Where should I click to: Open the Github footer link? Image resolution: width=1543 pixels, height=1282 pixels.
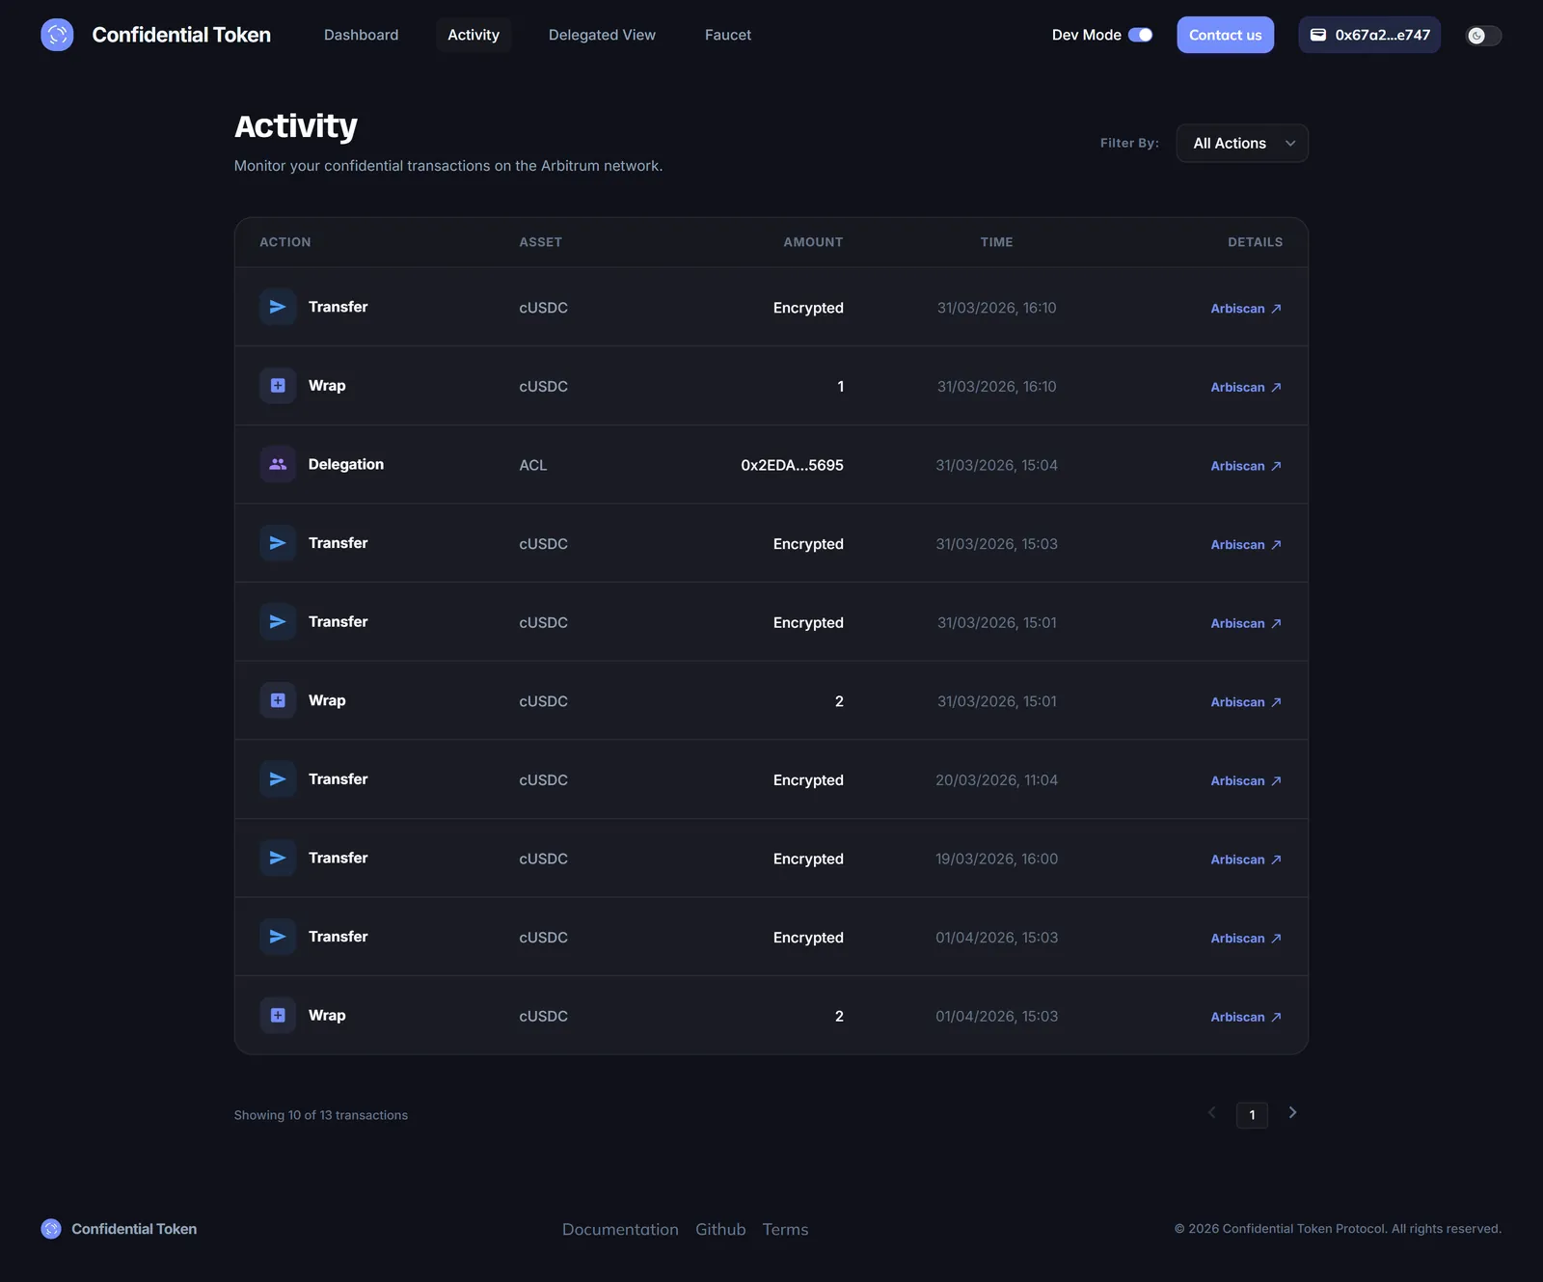720,1229
